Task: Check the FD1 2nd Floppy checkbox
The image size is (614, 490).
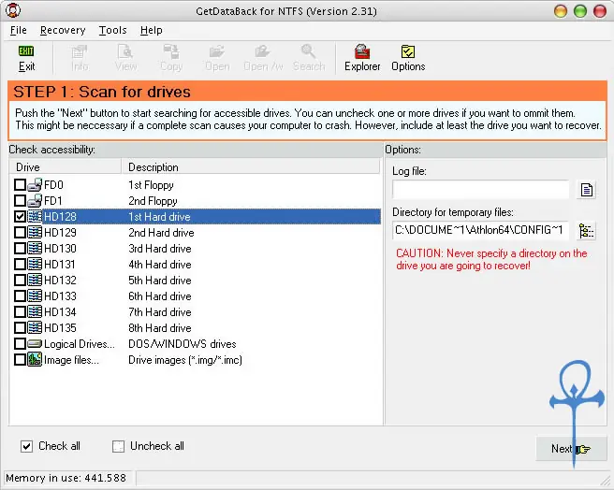Action: point(20,200)
